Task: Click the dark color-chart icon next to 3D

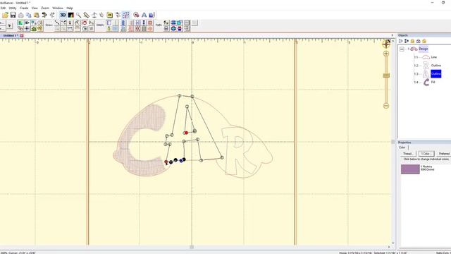Action: 70,15
